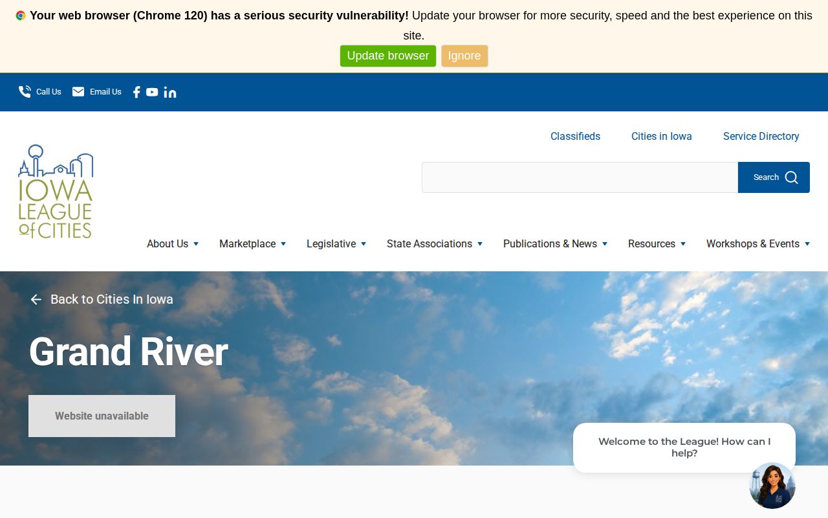828x518 pixels.
Task: Expand the Publications & News dropdown arrow
Action: click(x=605, y=244)
